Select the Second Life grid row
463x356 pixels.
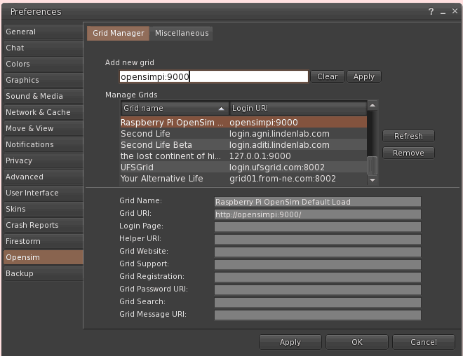click(x=243, y=134)
